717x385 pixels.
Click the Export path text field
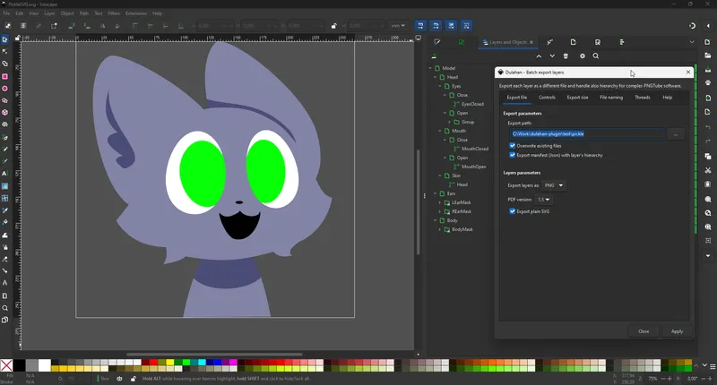point(587,133)
